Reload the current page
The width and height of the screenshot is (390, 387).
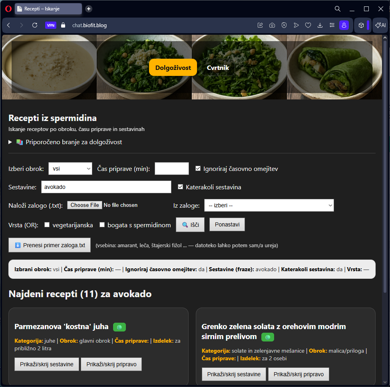coord(35,25)
